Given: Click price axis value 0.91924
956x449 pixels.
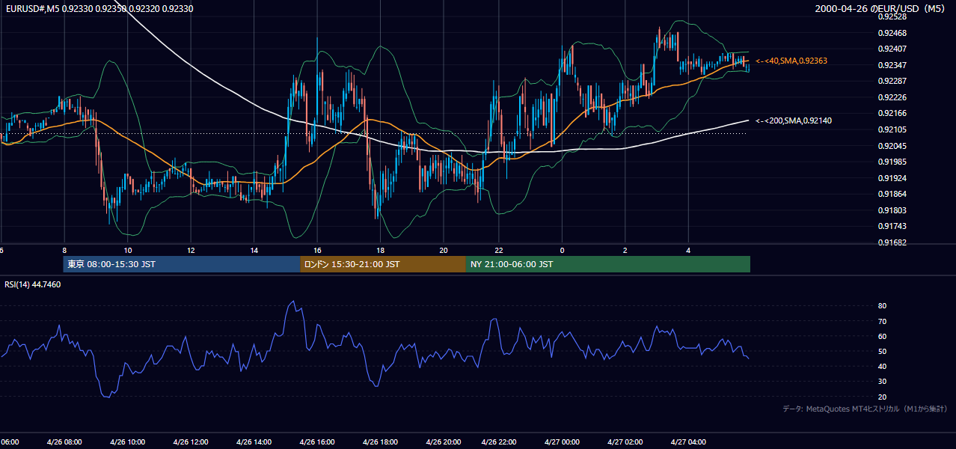Looking at the screenshot, I should tap(893, 178).
